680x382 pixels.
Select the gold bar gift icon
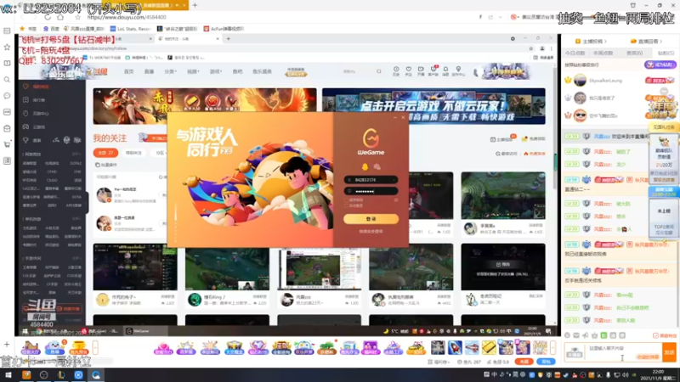click(489, 347)
